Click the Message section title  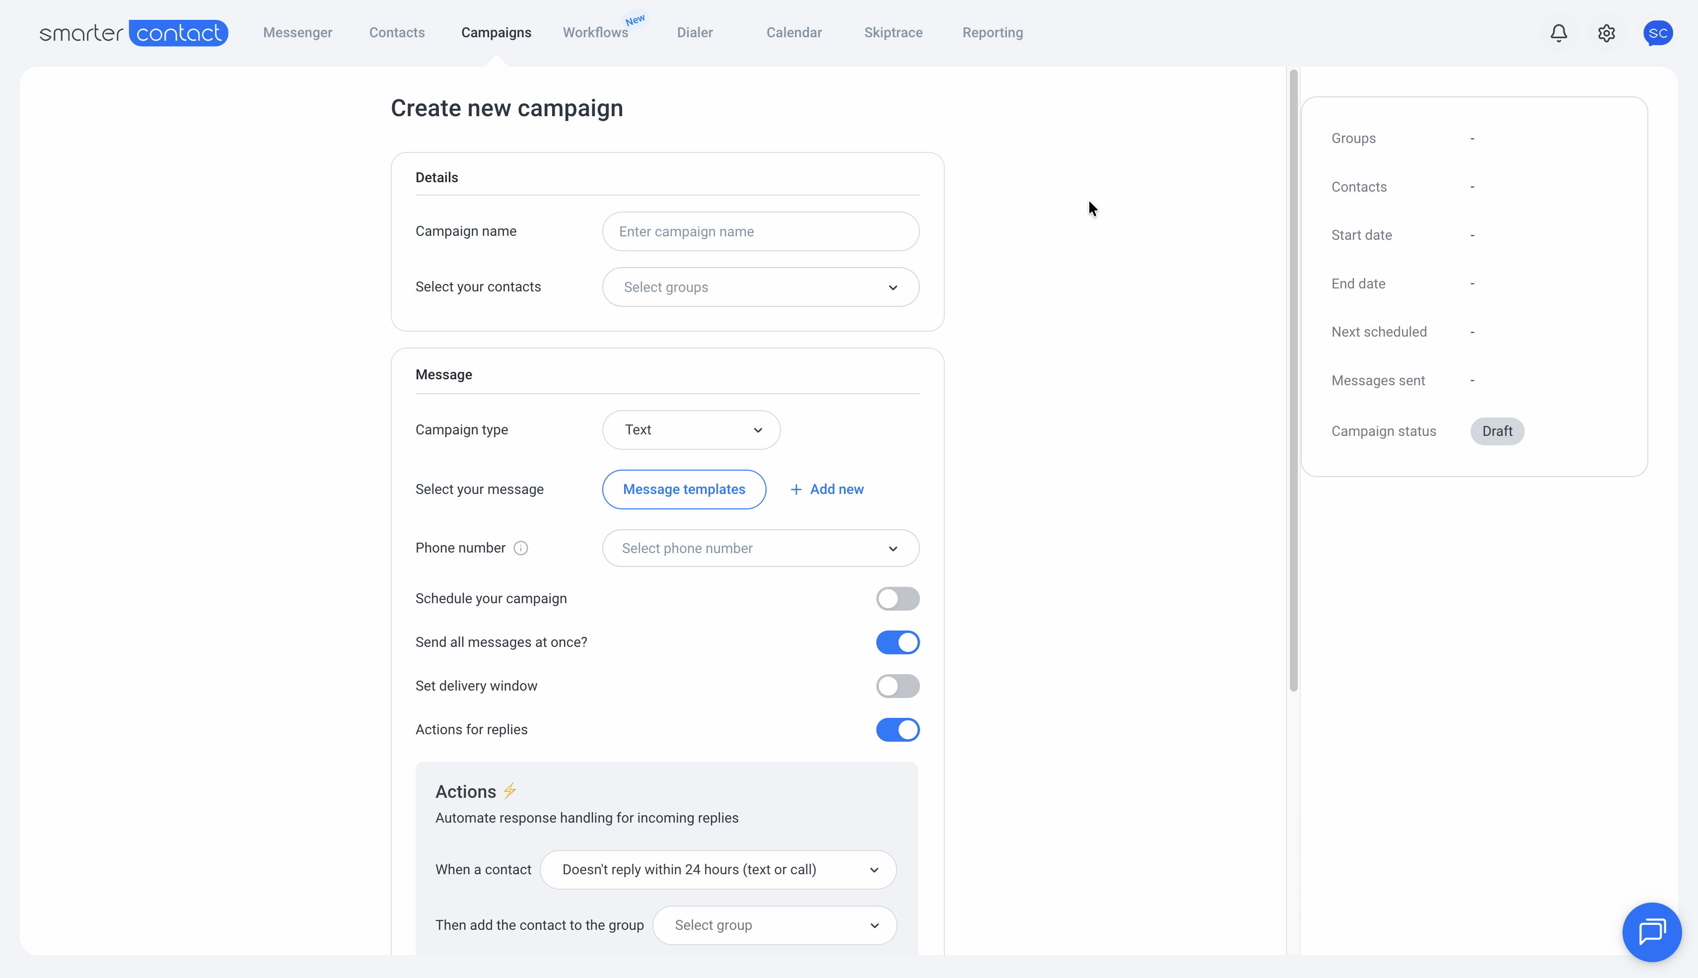click(x=444, y=375)
